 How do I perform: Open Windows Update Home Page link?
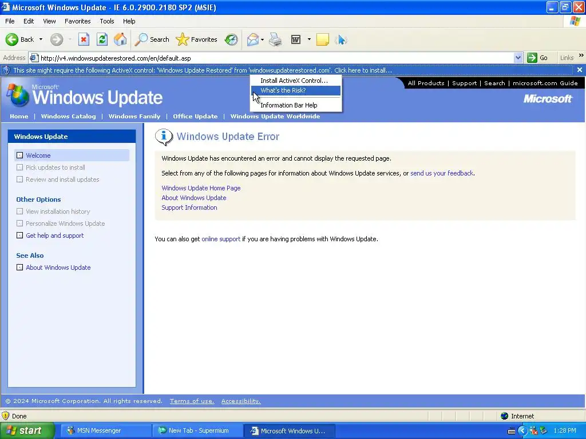201,188
